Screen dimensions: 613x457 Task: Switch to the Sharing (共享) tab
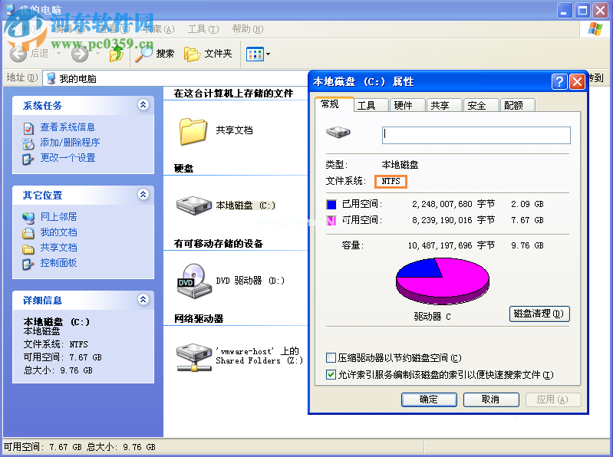pos(443,105)
